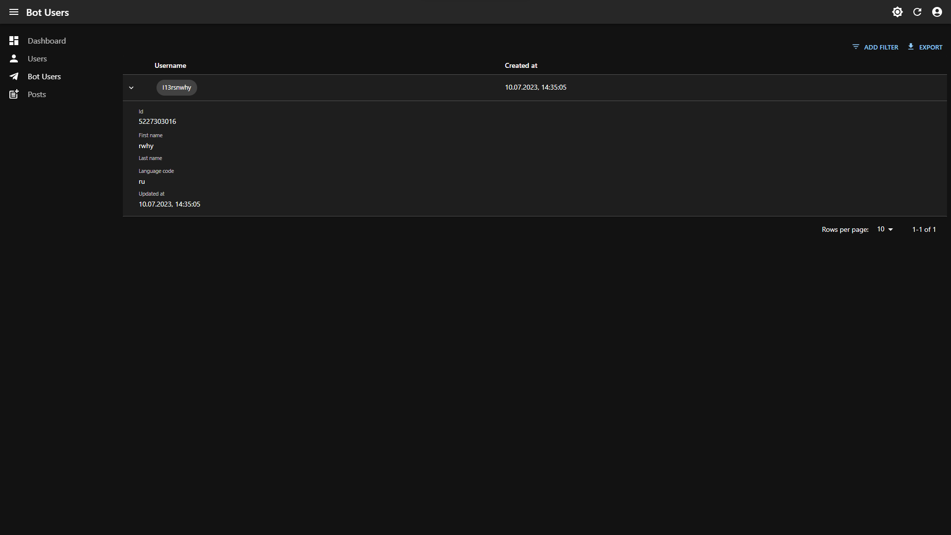Image resolution: width=951 pixels, height=535 pixels.
Task: Click the Users person icon
Action: (14, 58)
